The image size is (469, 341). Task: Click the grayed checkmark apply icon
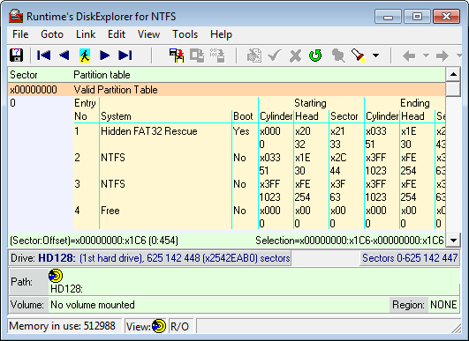point(275,56)
